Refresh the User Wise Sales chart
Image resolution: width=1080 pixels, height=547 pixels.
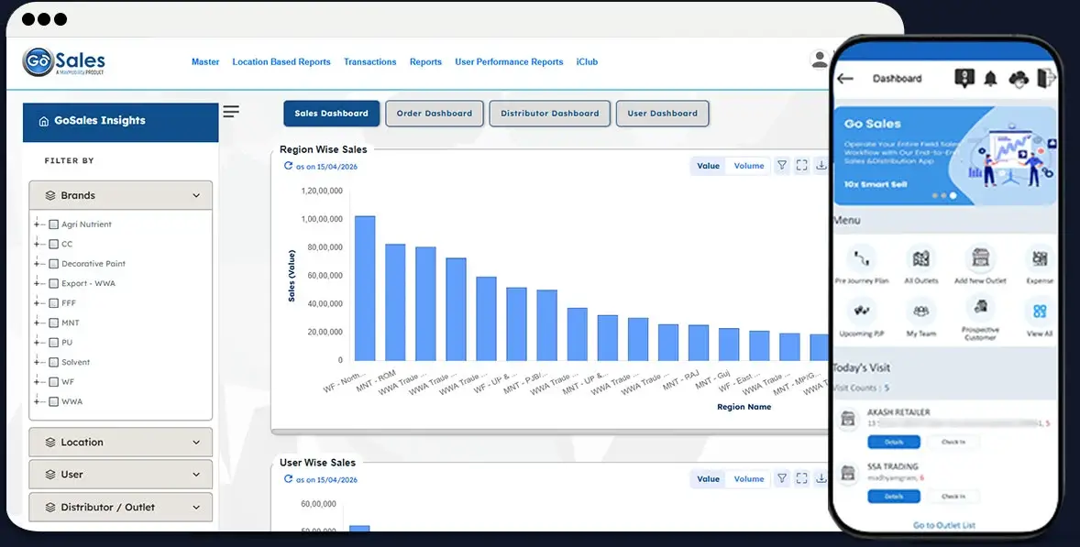(x=288, y=479)
